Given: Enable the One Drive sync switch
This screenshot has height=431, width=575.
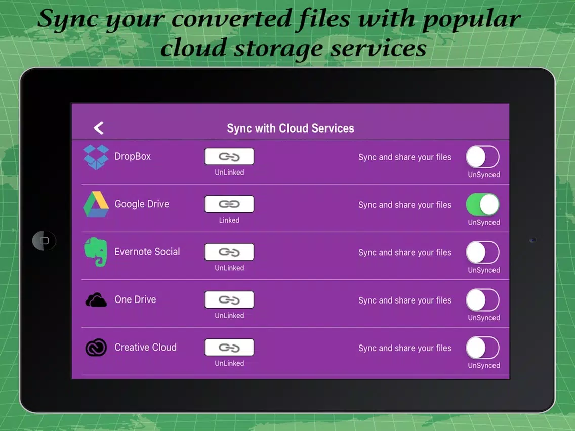Looking at the screenshot, I should [x=482, y=300].
